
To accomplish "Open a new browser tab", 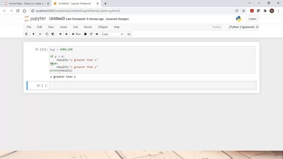I will coord(105,4).
